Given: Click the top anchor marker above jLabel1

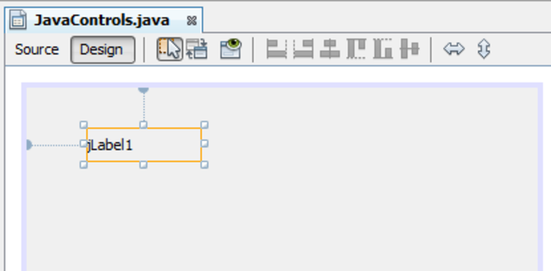Looking at the screenshot, I should tap(144, 90).
